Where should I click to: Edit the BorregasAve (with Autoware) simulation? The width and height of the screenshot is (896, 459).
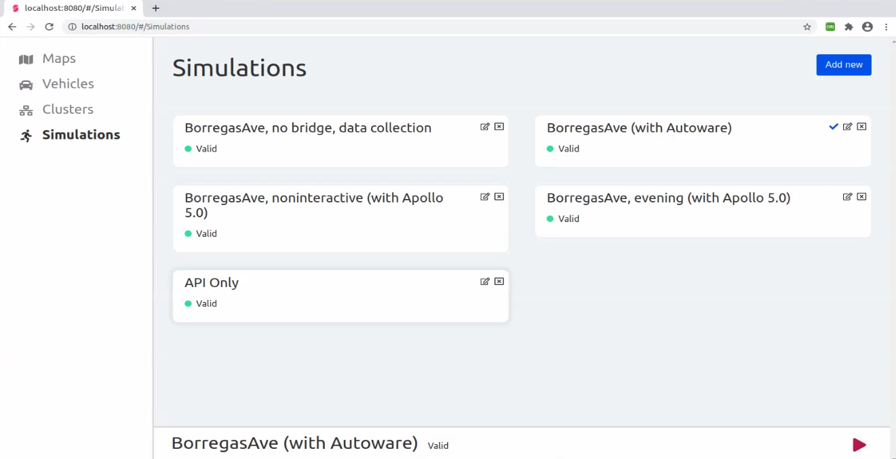[847, 127]
